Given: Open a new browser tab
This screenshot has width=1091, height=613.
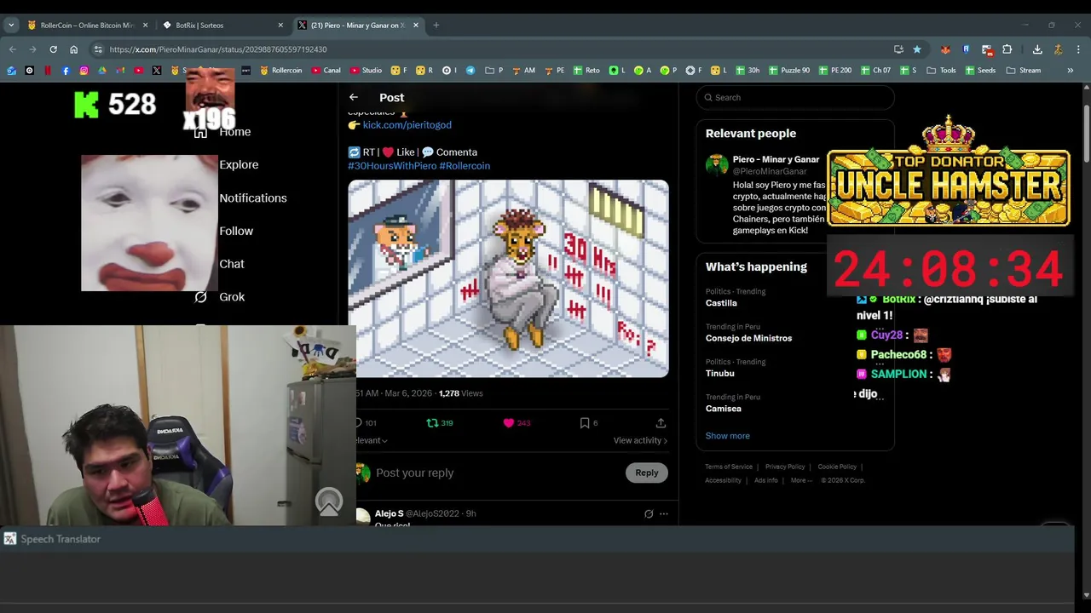Looking at the screenshot, I should [436, 25].
